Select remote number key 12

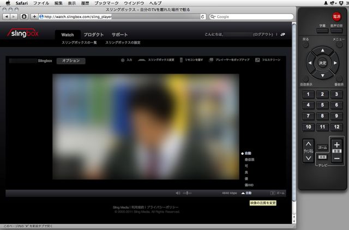pos(336,127)
